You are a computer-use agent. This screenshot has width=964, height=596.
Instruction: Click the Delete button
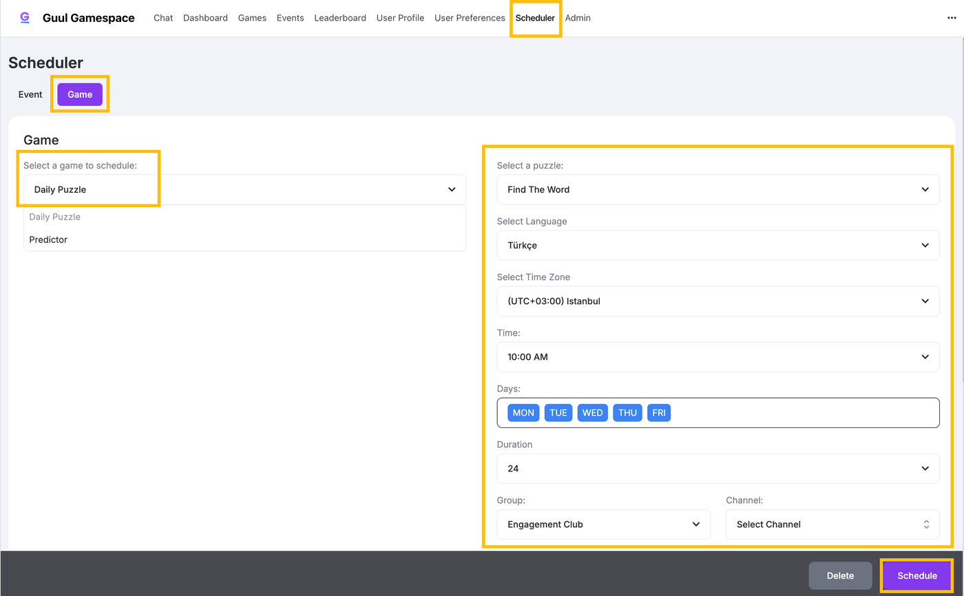coord(840,575)
